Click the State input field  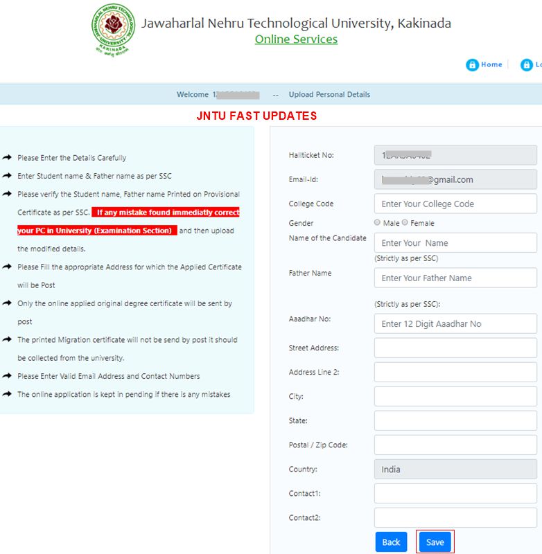pyautogui.click(x=455, y=420)
